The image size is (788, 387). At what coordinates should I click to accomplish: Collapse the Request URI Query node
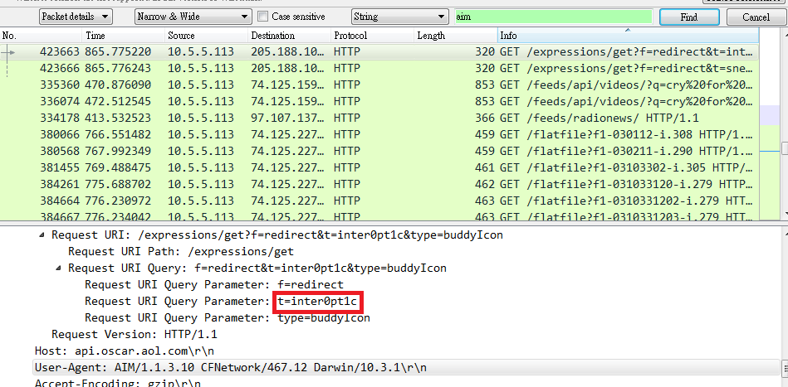pos(59,268)
